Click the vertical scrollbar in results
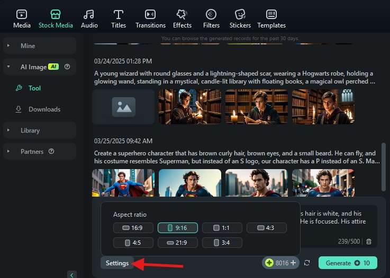390x278 pixels. [x=384, y=166]
